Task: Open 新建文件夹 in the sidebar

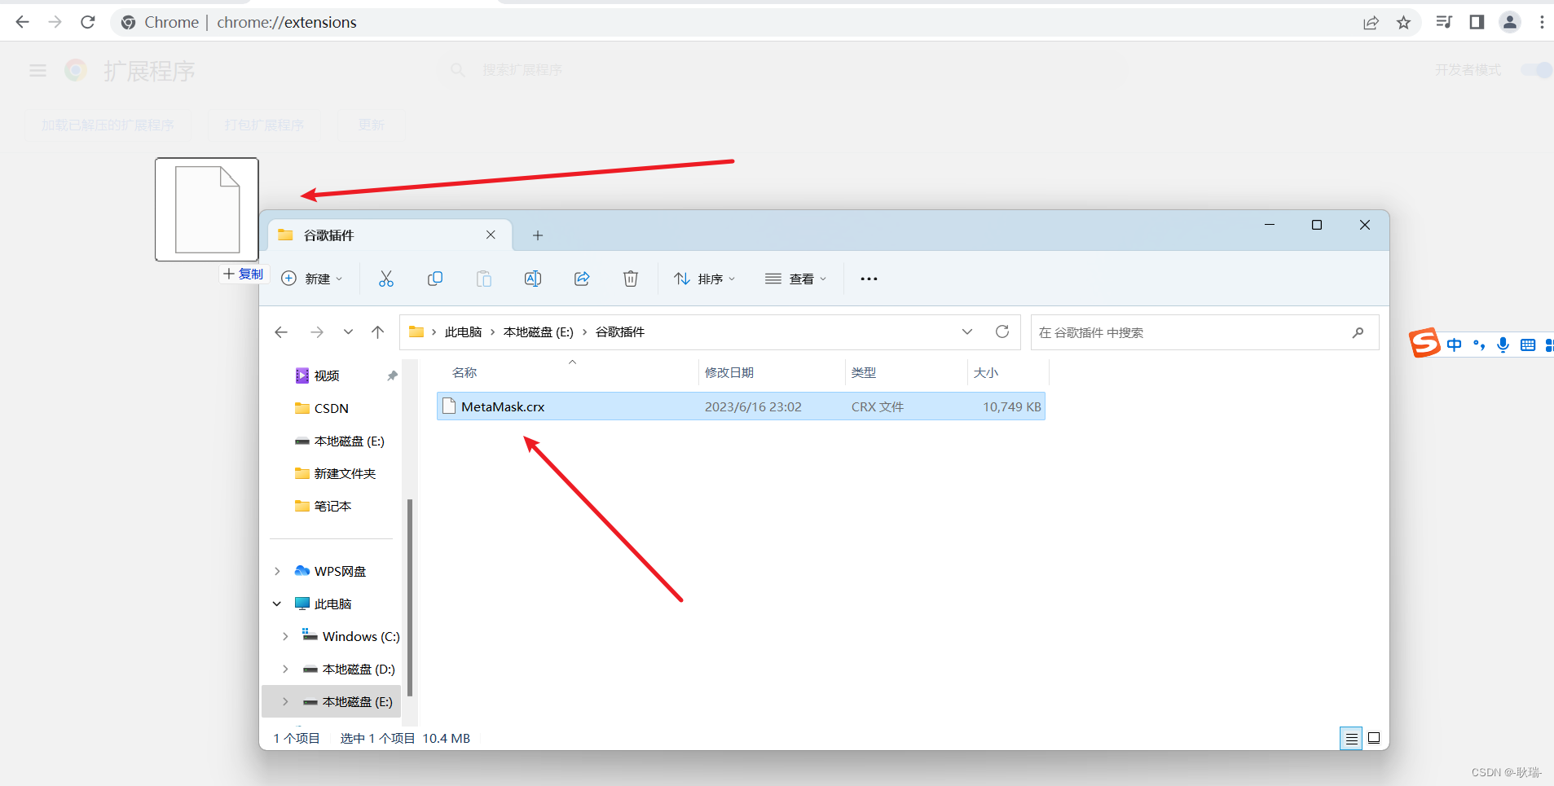Action: tap(335, 473)
